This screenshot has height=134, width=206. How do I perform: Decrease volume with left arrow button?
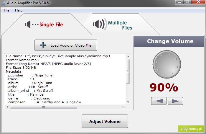[159, 101]
